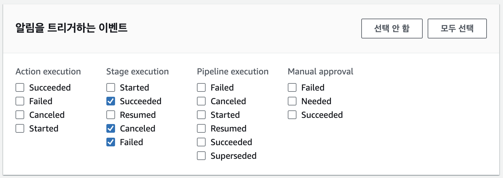This screenshot has width=503, height=178.
Task: Check the Superseded checkbox
Action: point(201,156)
